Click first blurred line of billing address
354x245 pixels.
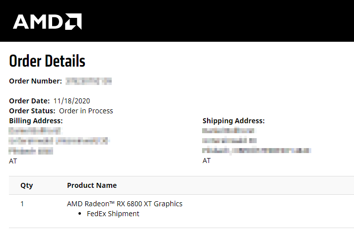[x=34, y=131]
